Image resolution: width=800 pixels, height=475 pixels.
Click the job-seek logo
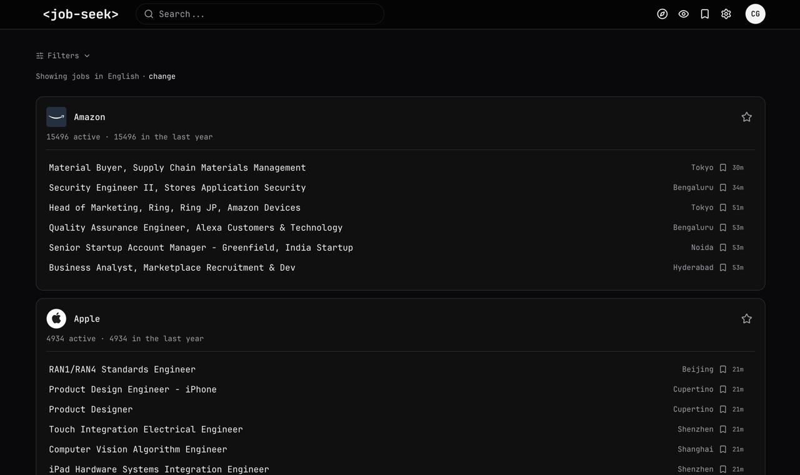click(x=81, y=14)
